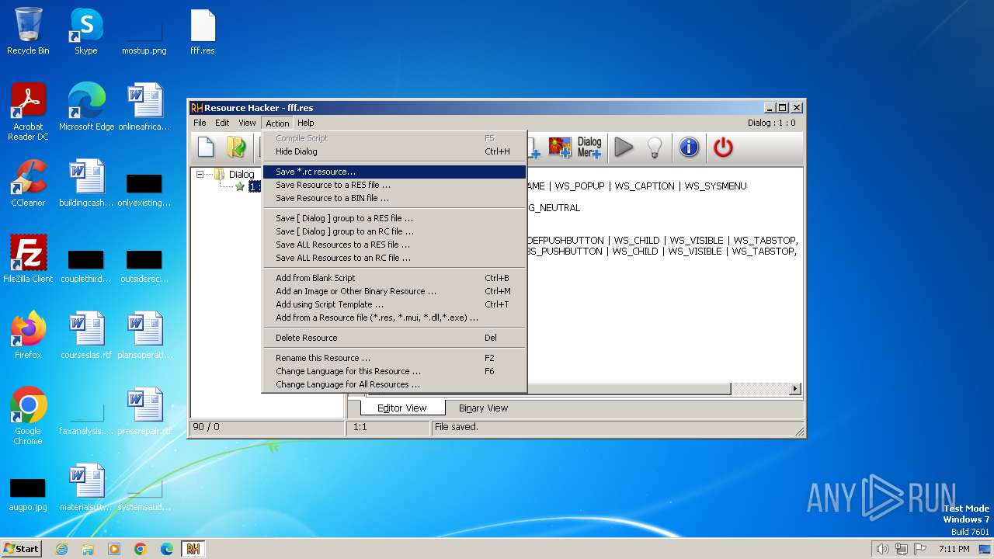
Task: Choose Add from Blank Script
Action: tap(394, 278)
